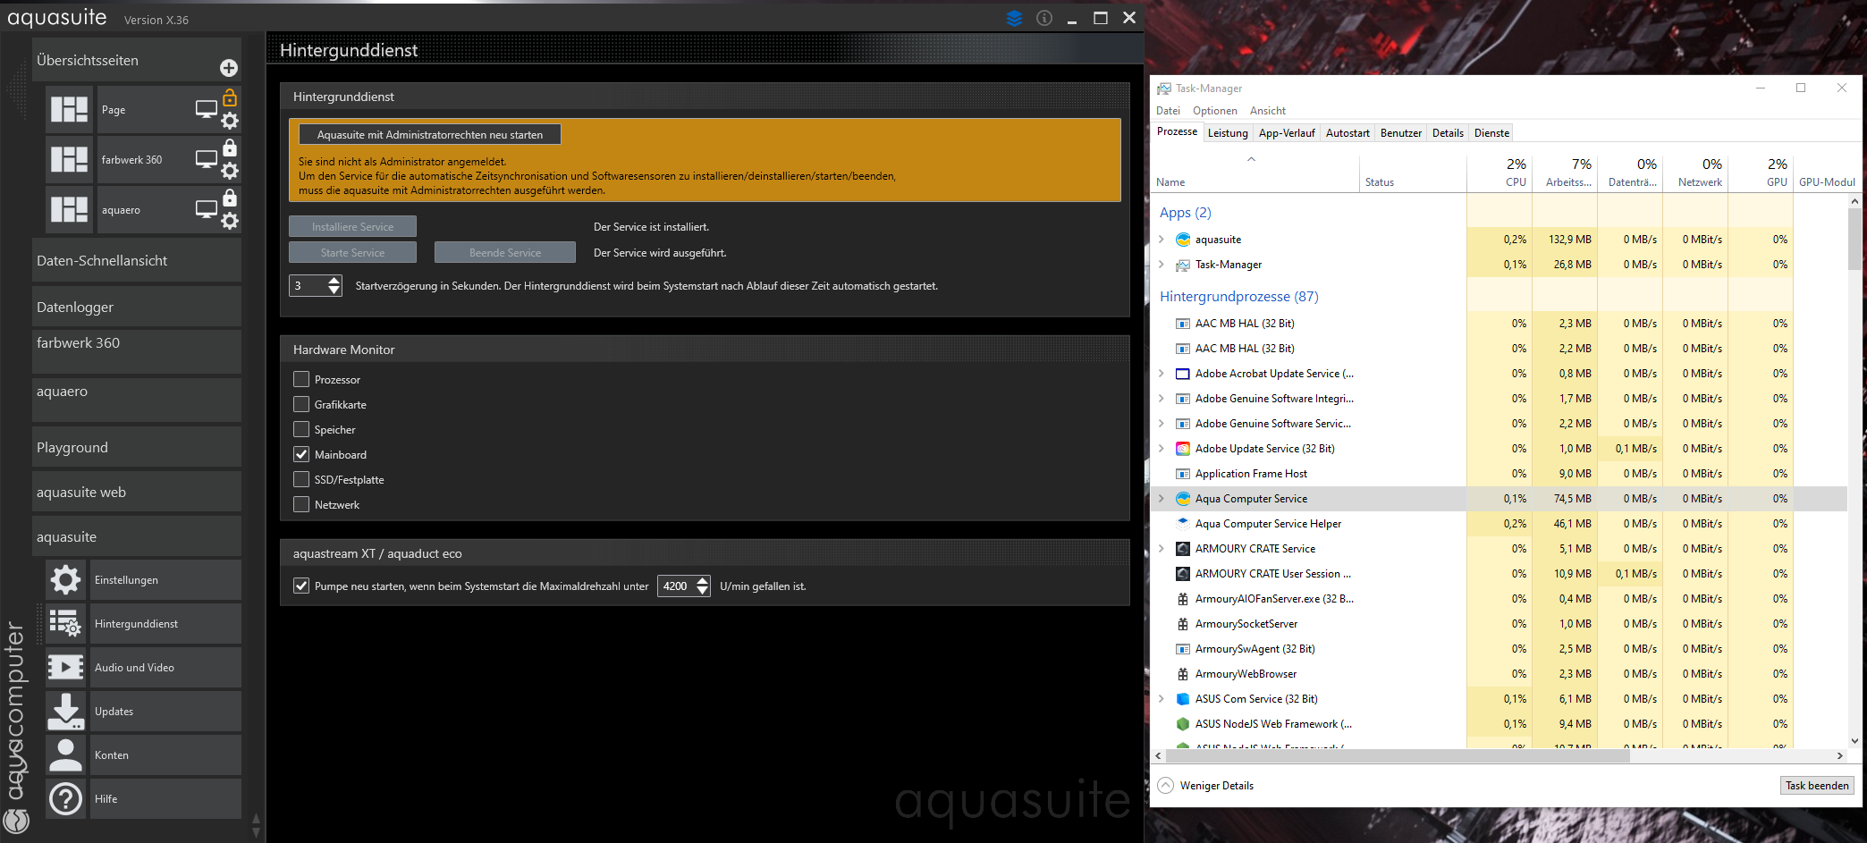Enable the Netzwerk checkbox

(301, 505)
